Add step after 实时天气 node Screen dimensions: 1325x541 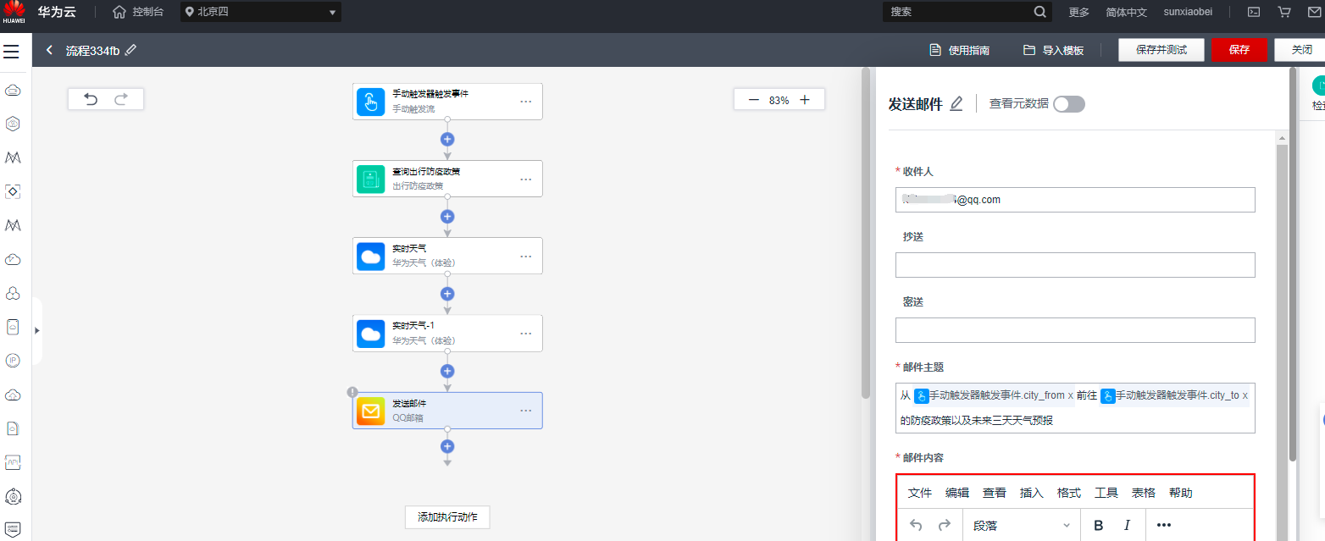pos(447,294)
